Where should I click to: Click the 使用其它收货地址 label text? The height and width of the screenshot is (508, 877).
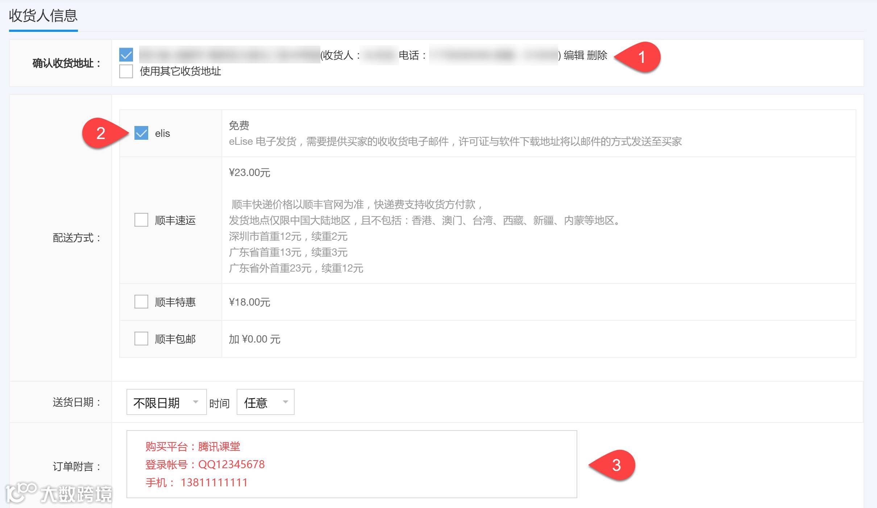180,71
